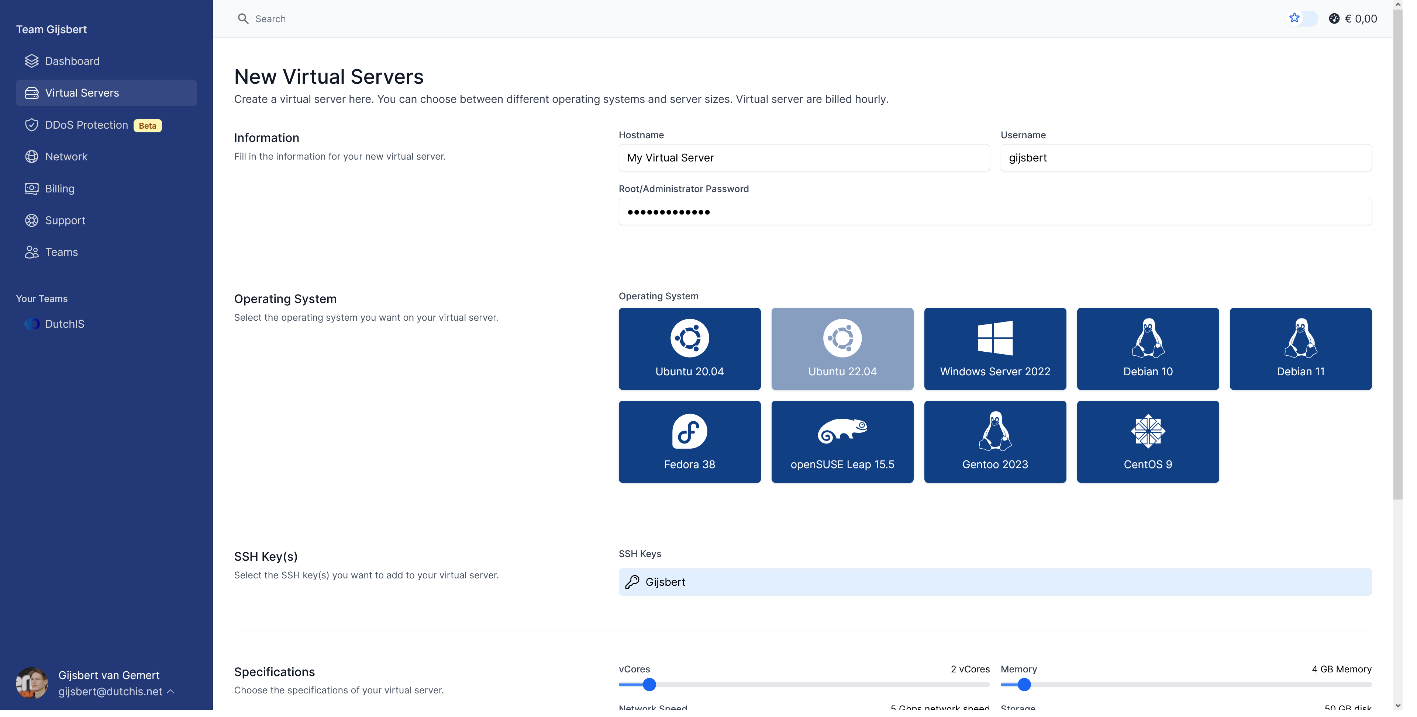Screen dimensions: 1417x717
Task: Edit the Hostname field
Action: (812, 159)
